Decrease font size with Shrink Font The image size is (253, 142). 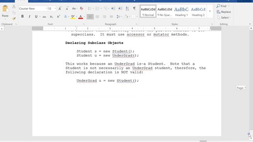pos(67,9)
